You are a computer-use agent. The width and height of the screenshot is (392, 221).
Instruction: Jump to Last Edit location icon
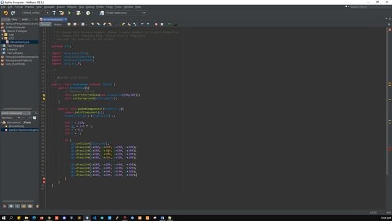(x=69, y=25)
